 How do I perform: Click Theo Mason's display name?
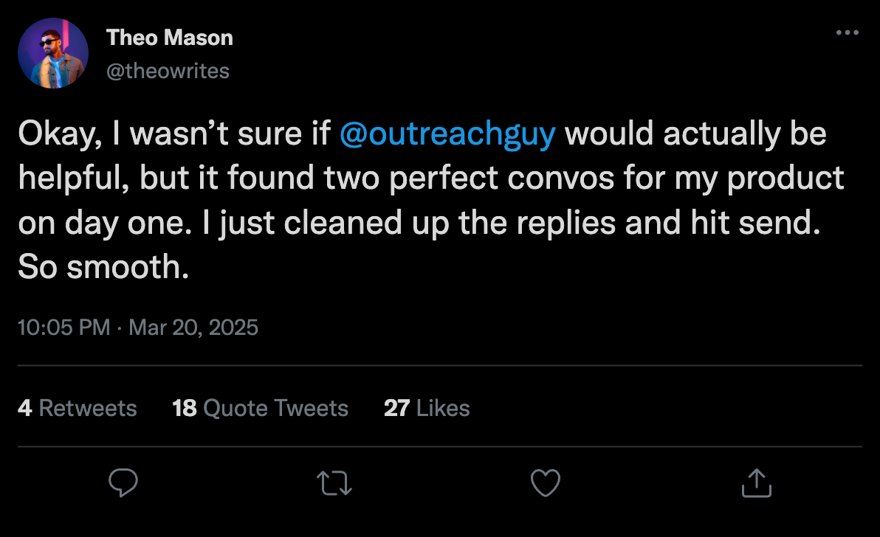pos(170,37)
